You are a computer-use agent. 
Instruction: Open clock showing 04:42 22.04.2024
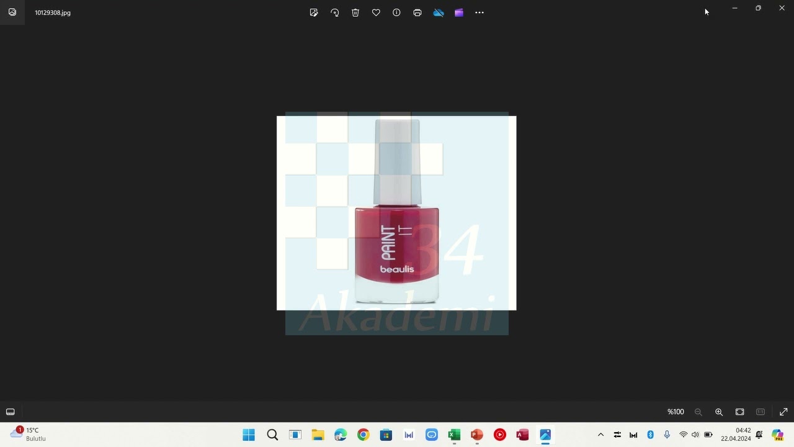pyautogui.click(x=736, y=435)
